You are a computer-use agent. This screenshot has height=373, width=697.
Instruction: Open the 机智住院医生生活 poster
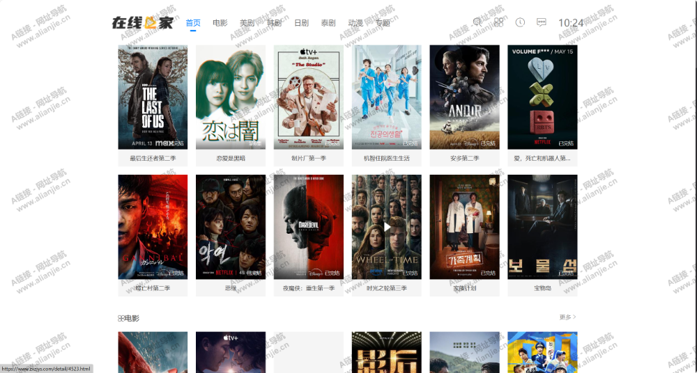pos(387,97)
